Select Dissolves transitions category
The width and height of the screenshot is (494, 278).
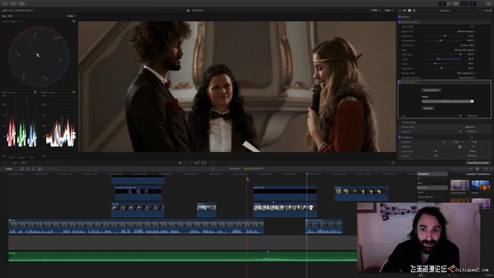[432, 188]
